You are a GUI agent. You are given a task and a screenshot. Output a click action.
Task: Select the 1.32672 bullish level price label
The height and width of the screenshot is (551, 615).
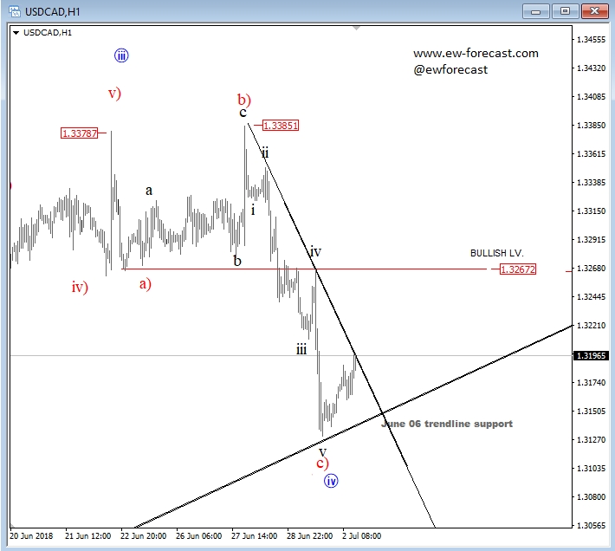pos(518,269)
